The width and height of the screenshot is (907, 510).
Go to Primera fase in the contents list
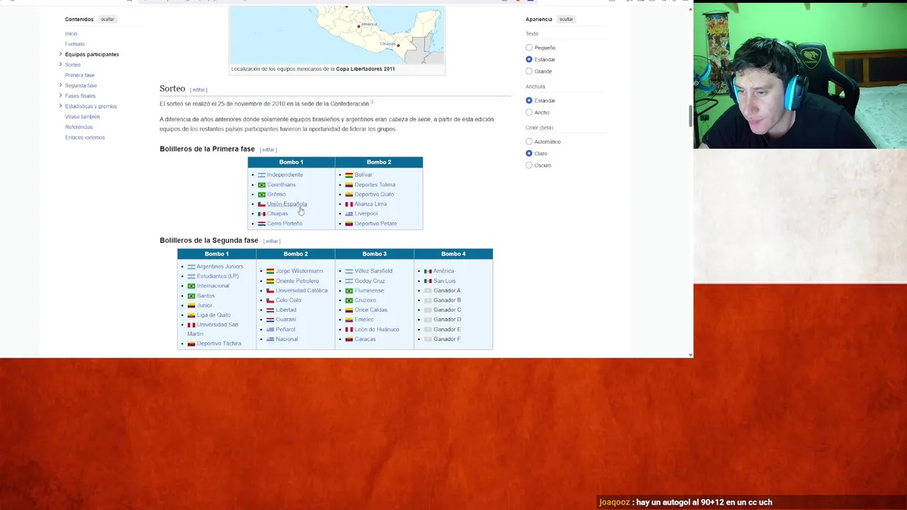point(79,75)
